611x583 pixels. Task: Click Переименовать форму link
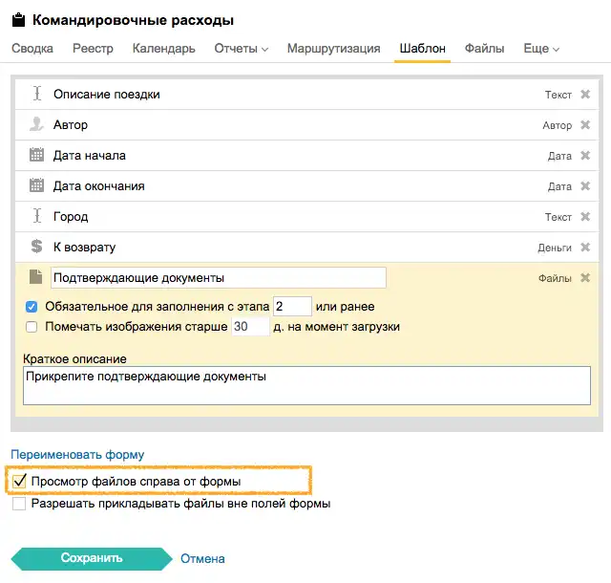(77, 455)
